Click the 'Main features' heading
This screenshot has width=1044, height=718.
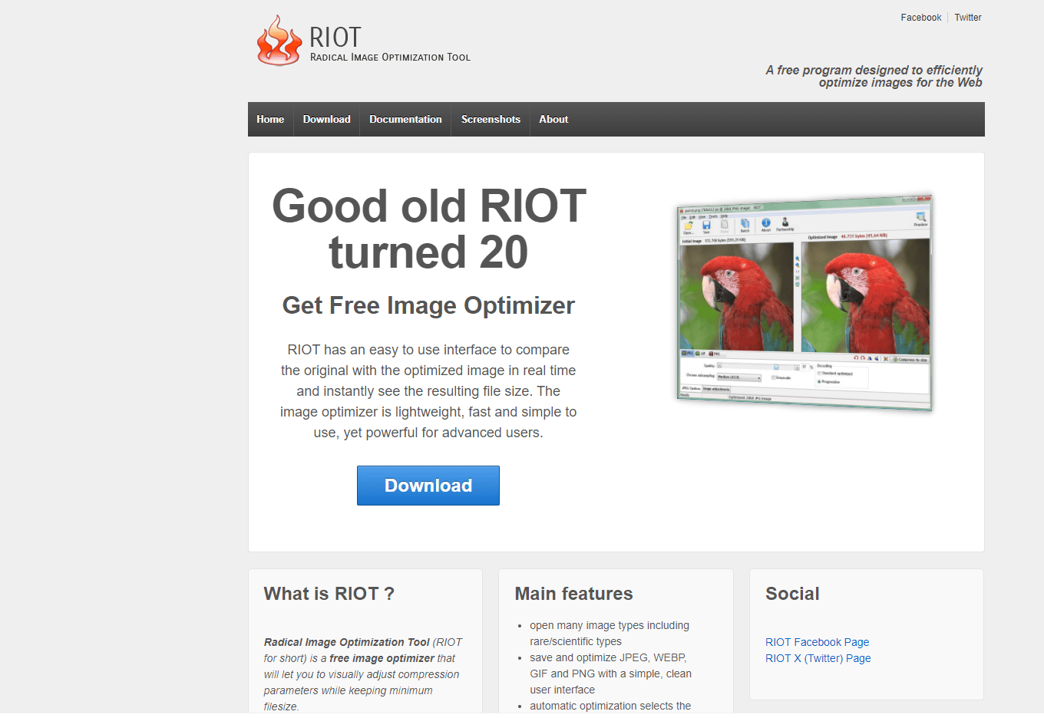[x=573, y=594]
